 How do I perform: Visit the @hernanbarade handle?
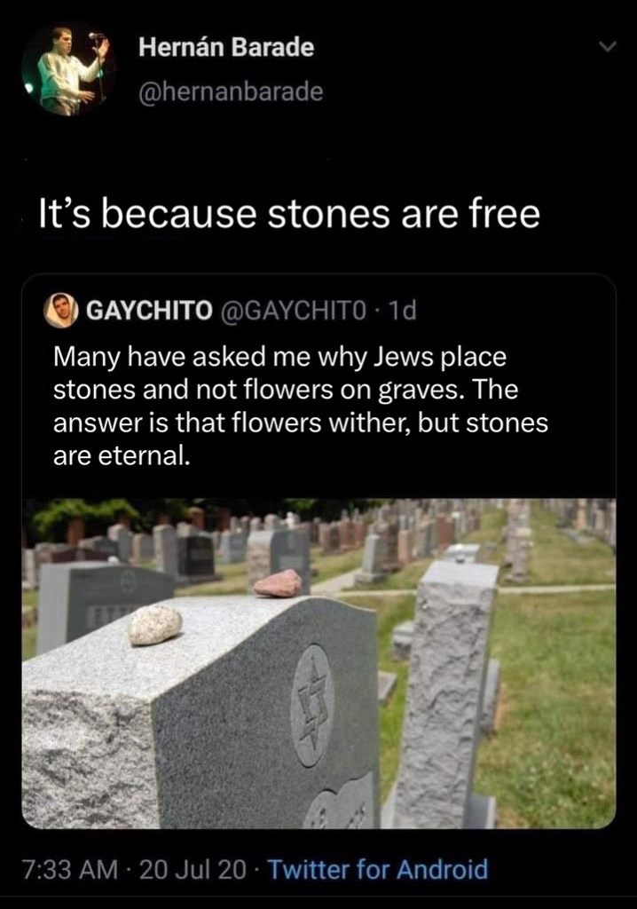[231, 91]
